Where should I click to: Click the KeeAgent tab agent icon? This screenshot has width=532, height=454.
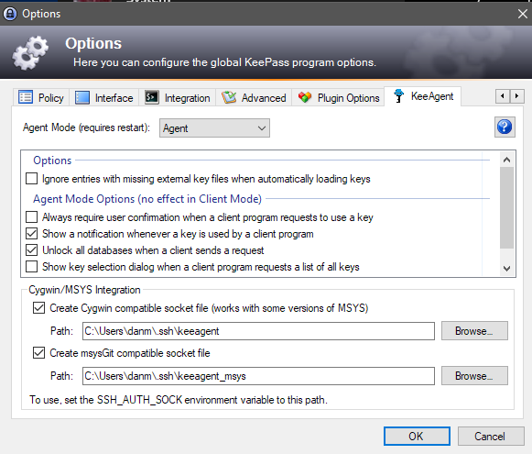[398, 95]
